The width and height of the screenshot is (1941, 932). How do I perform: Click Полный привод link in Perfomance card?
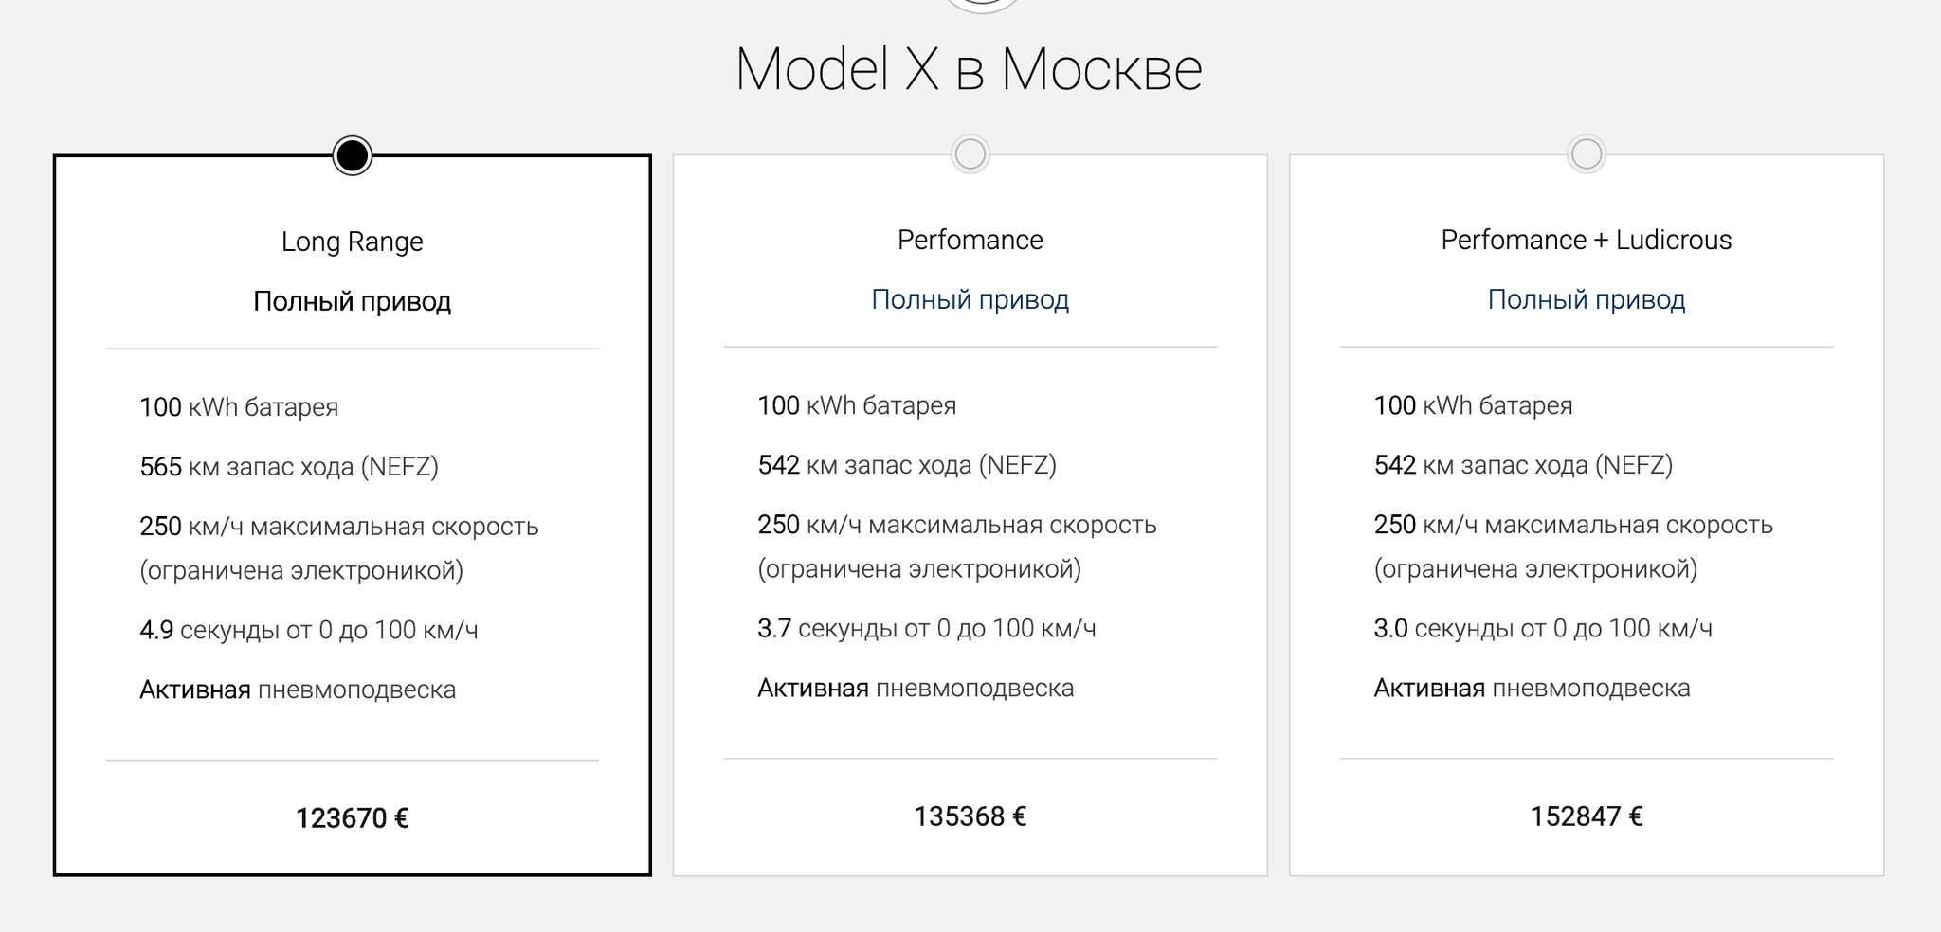click(x=970, y=299)
